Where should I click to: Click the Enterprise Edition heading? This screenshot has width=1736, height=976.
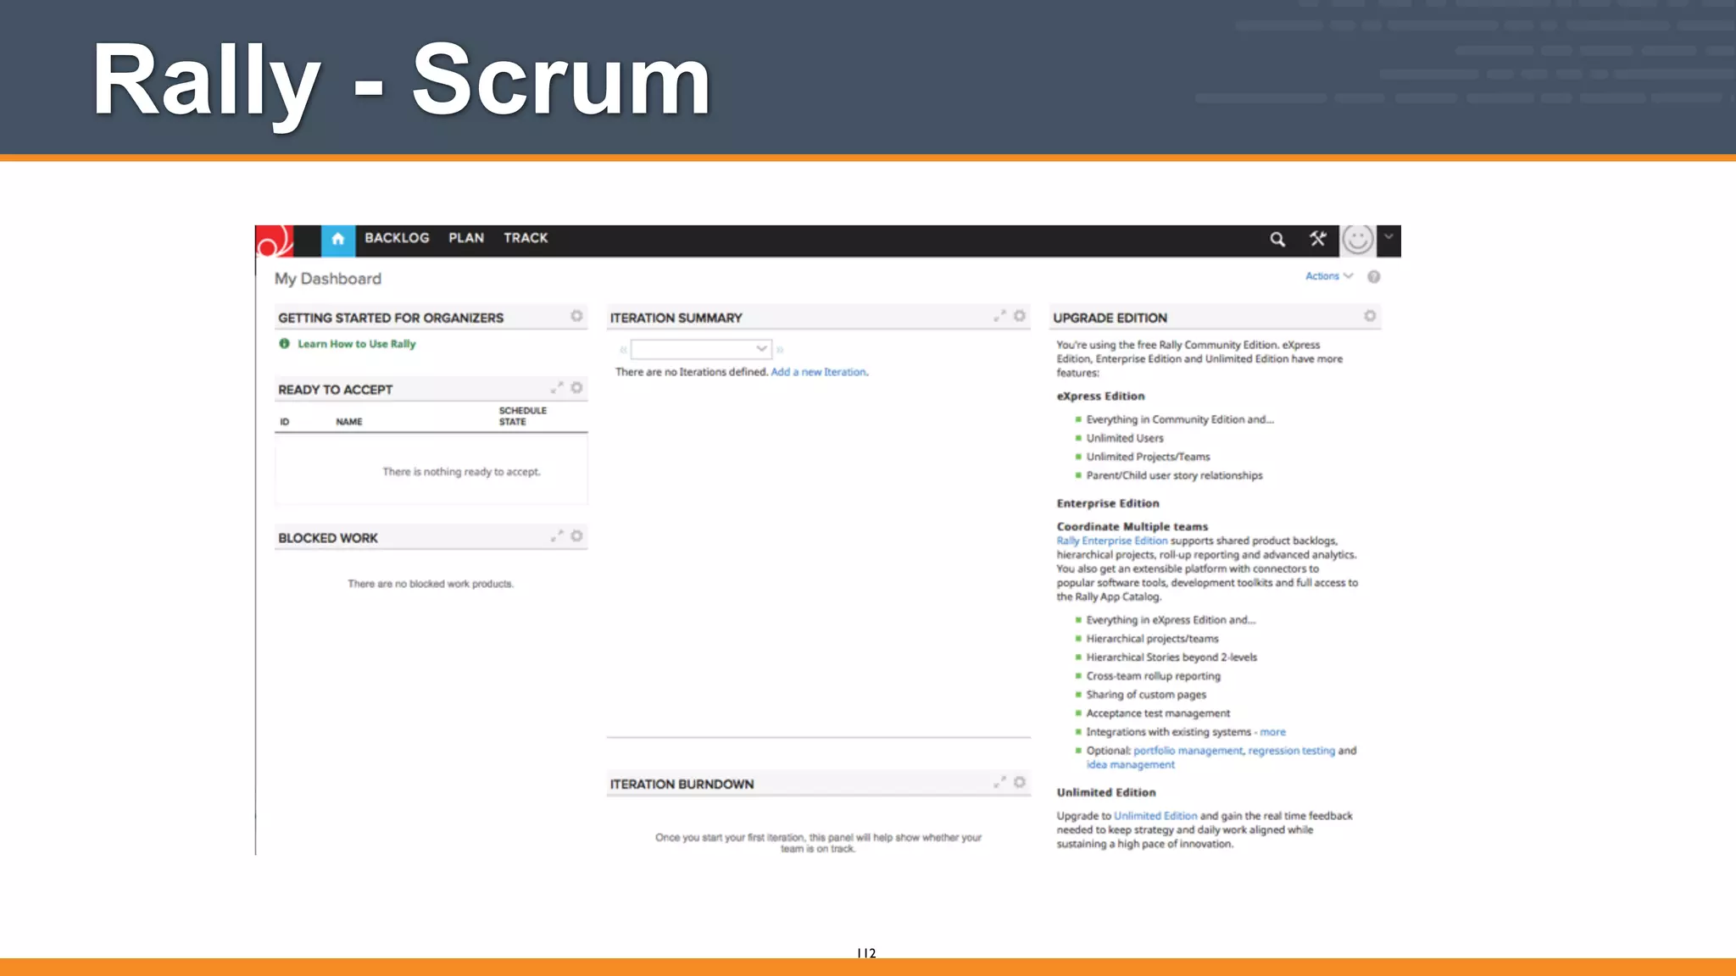point(1108,503)
